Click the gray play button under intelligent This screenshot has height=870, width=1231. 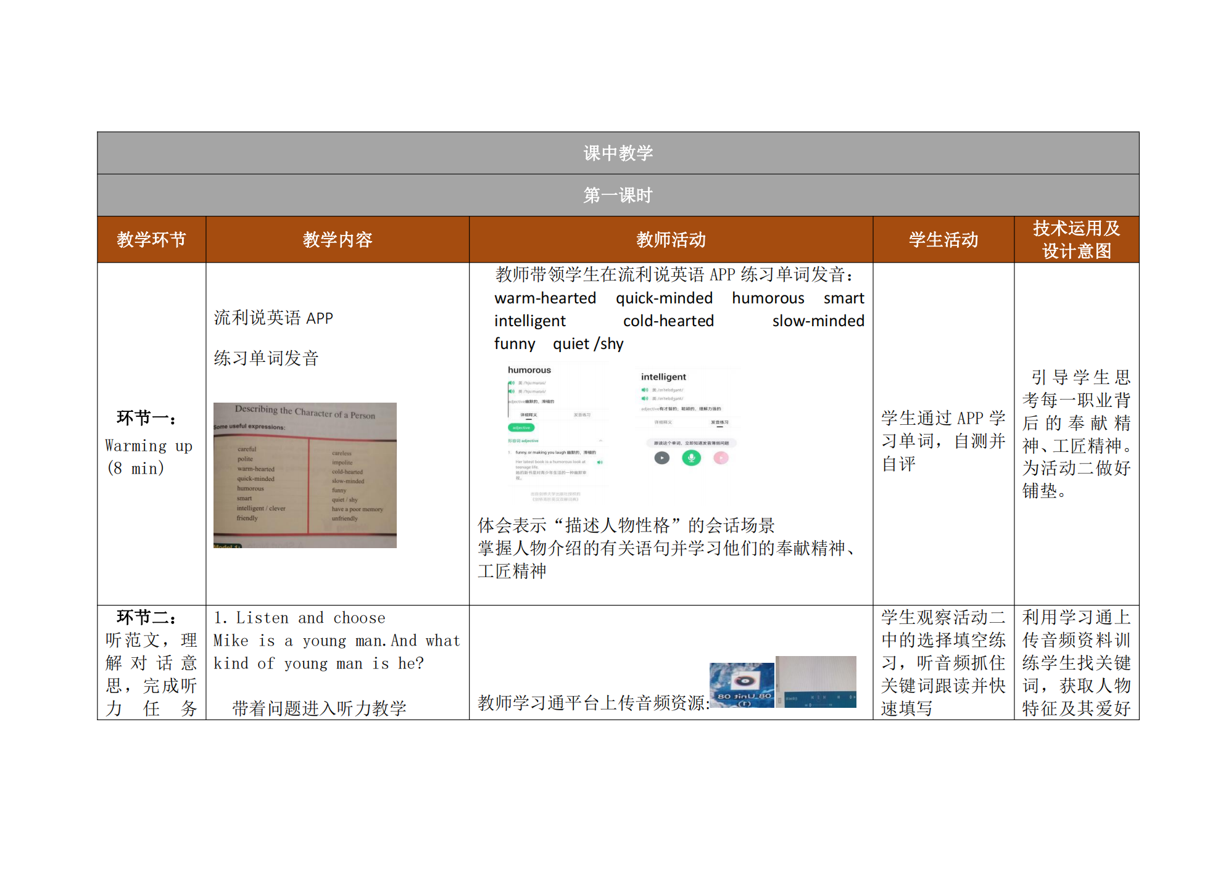pos(661,458)
